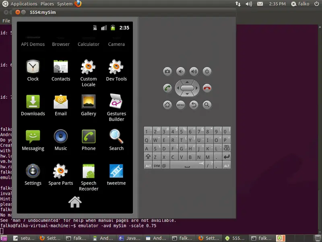
Task: Launch the tweetme app
Action: point(116,175)
